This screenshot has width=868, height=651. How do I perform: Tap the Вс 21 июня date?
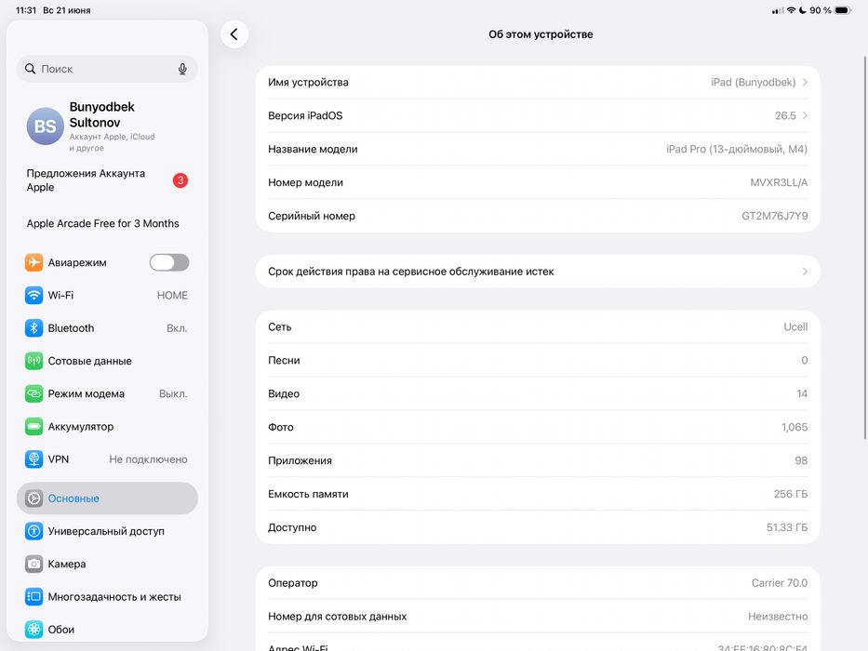tap(66, 10)
